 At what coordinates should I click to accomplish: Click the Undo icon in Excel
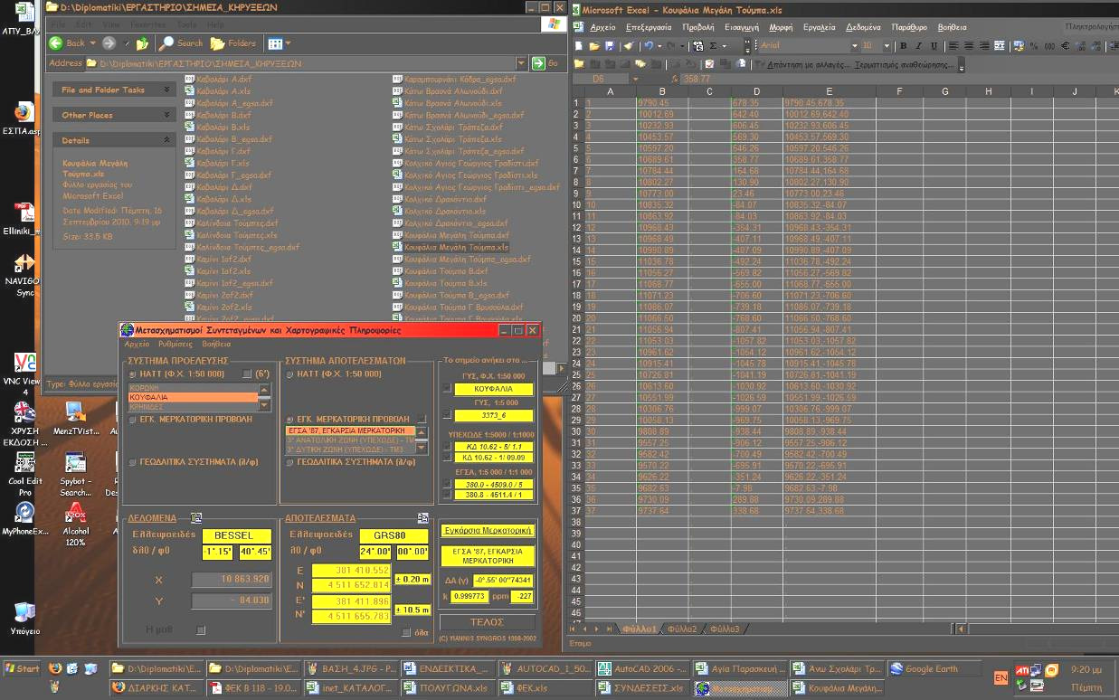[650, 45]
